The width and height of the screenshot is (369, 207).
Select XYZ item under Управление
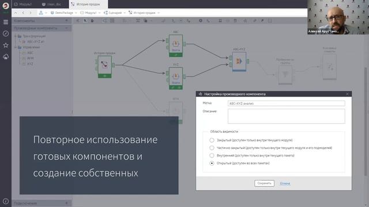28,64
